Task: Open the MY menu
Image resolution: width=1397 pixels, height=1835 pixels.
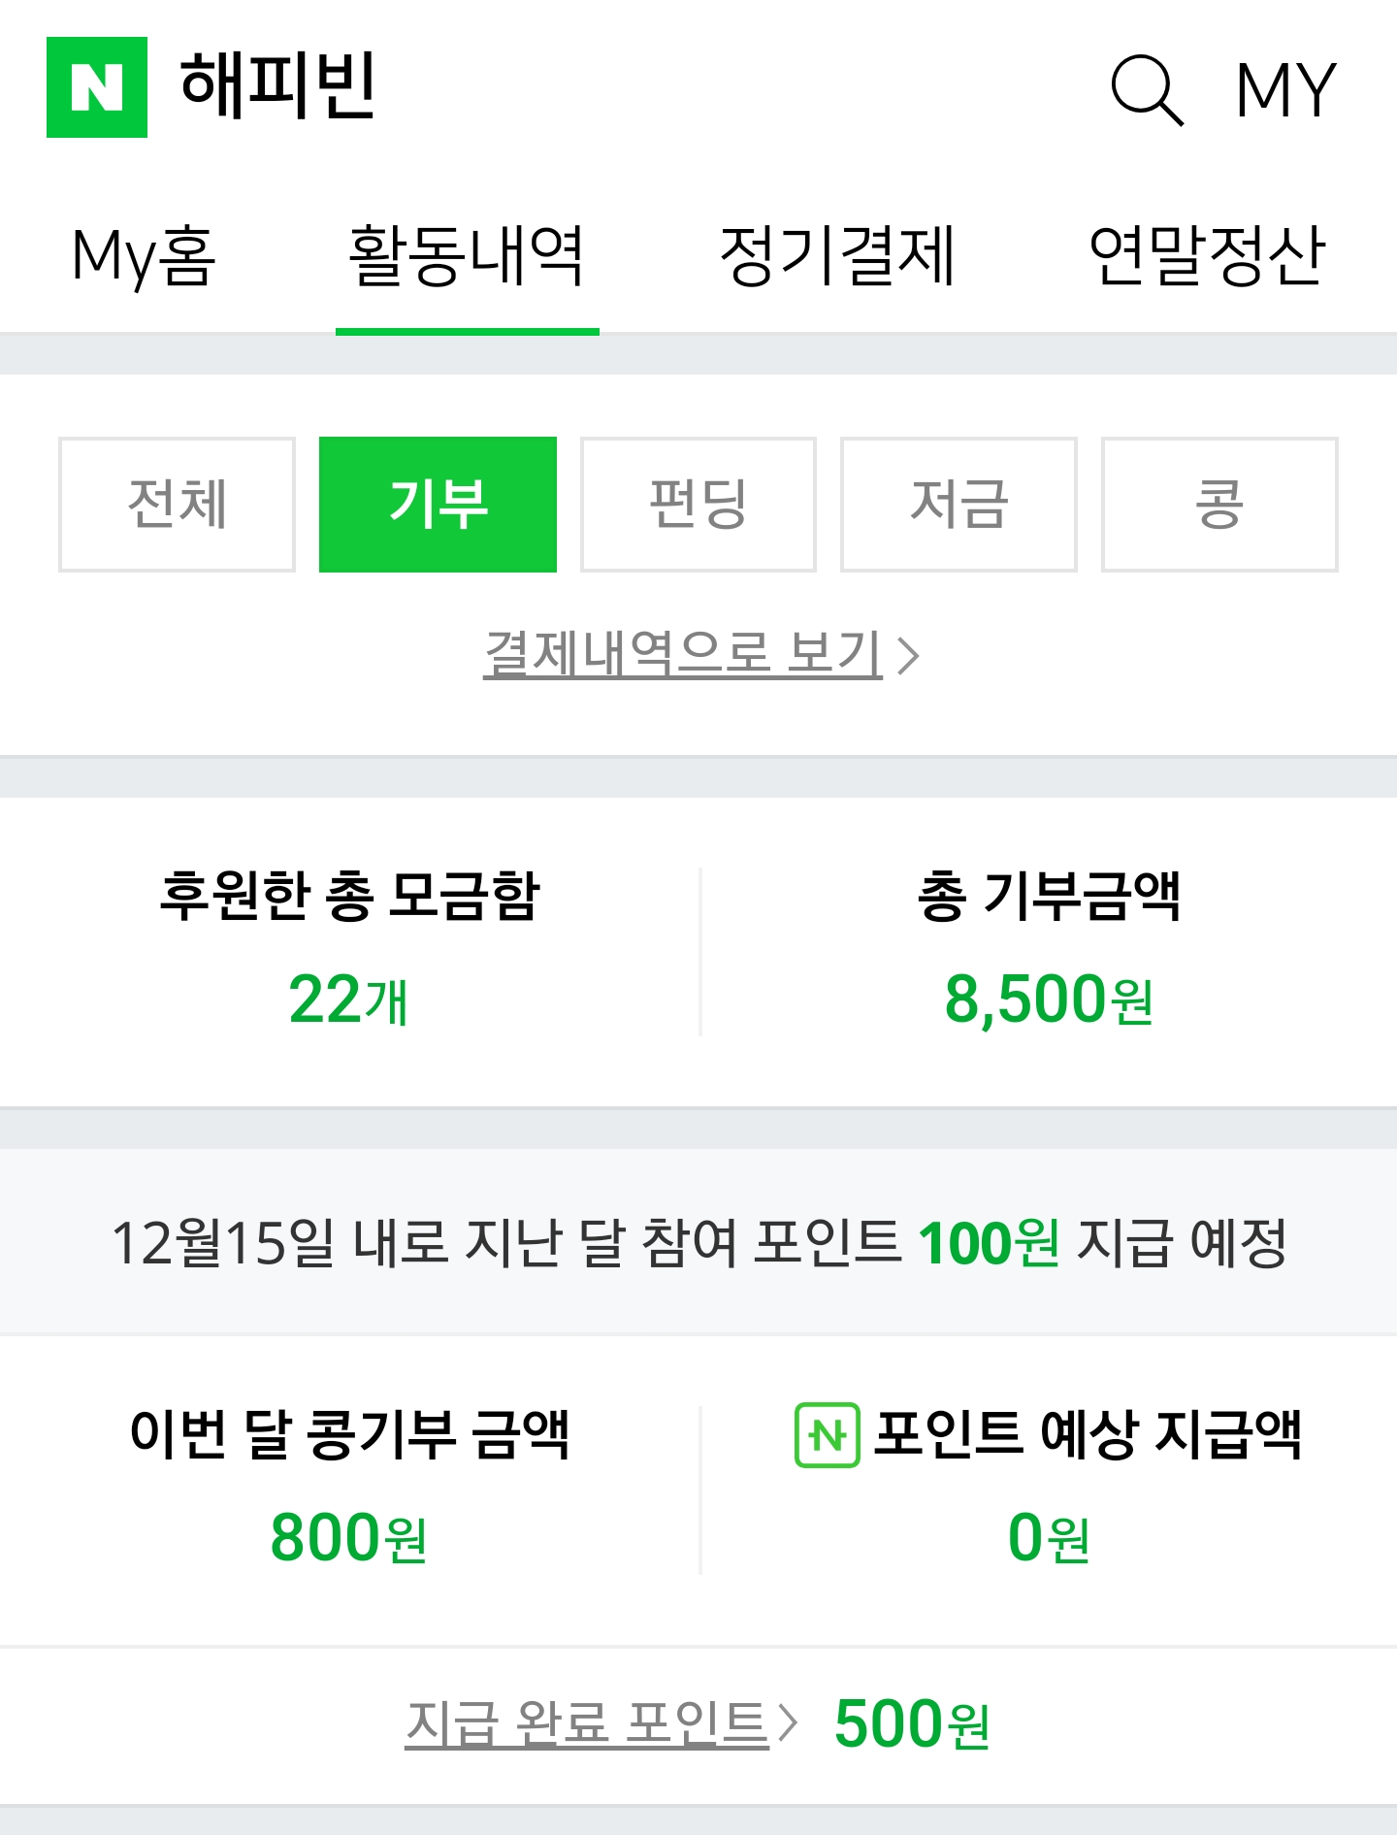Action: tap(1285, 89)
